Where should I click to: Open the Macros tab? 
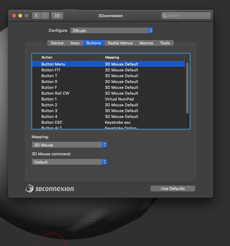click(146, 43)
